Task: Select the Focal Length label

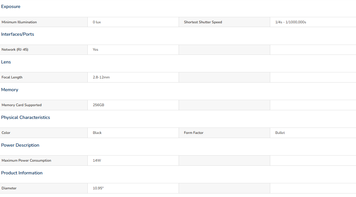Action: point(12,77)
